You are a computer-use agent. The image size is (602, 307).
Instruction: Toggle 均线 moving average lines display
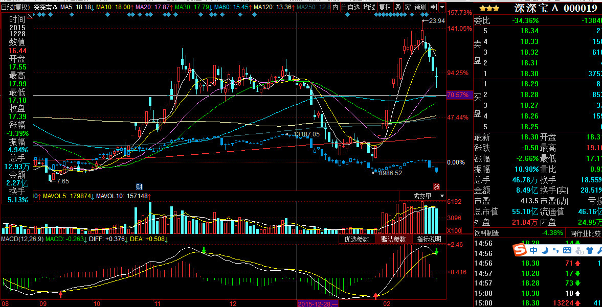pyautogui.click(x=369, y=7)
